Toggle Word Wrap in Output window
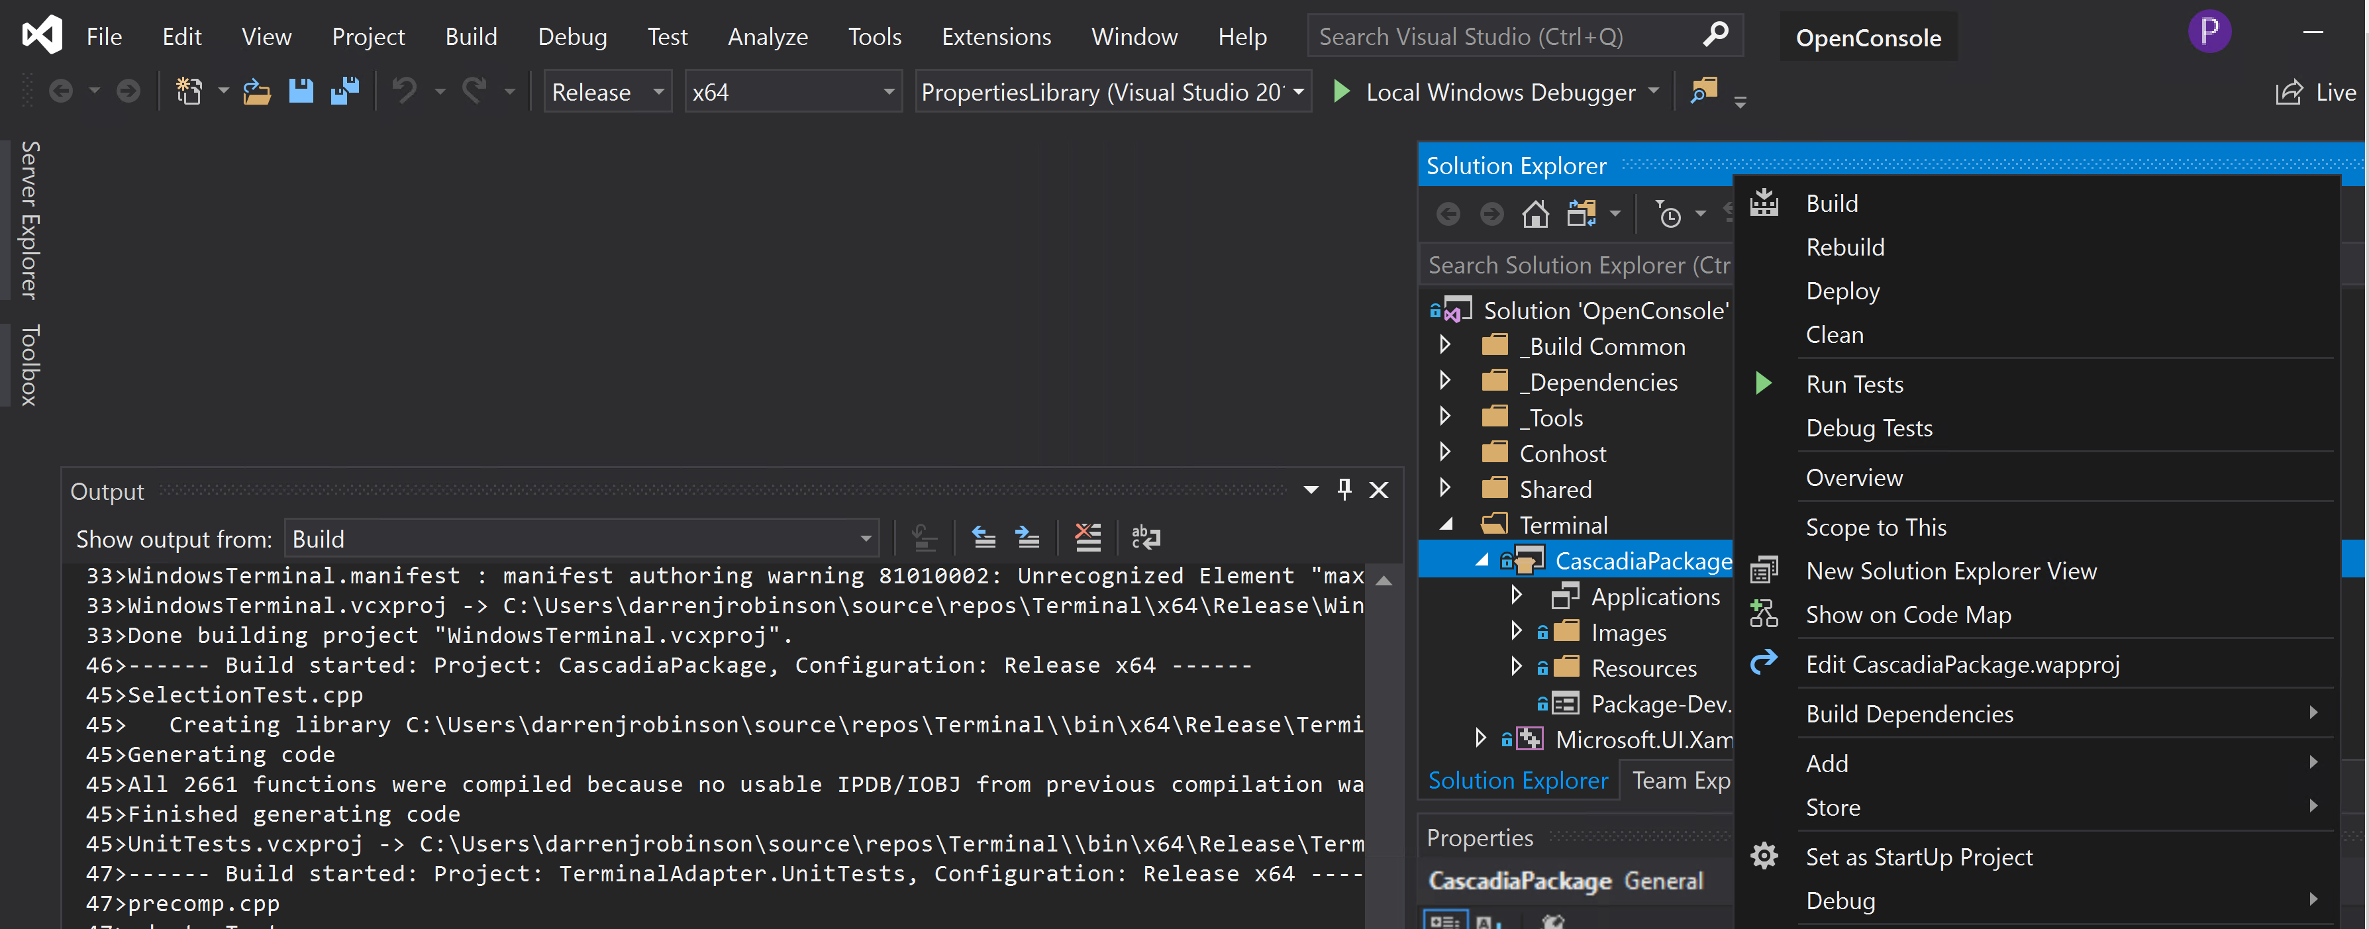This screenshot has width=2369, height=929. click(1145, 537)
